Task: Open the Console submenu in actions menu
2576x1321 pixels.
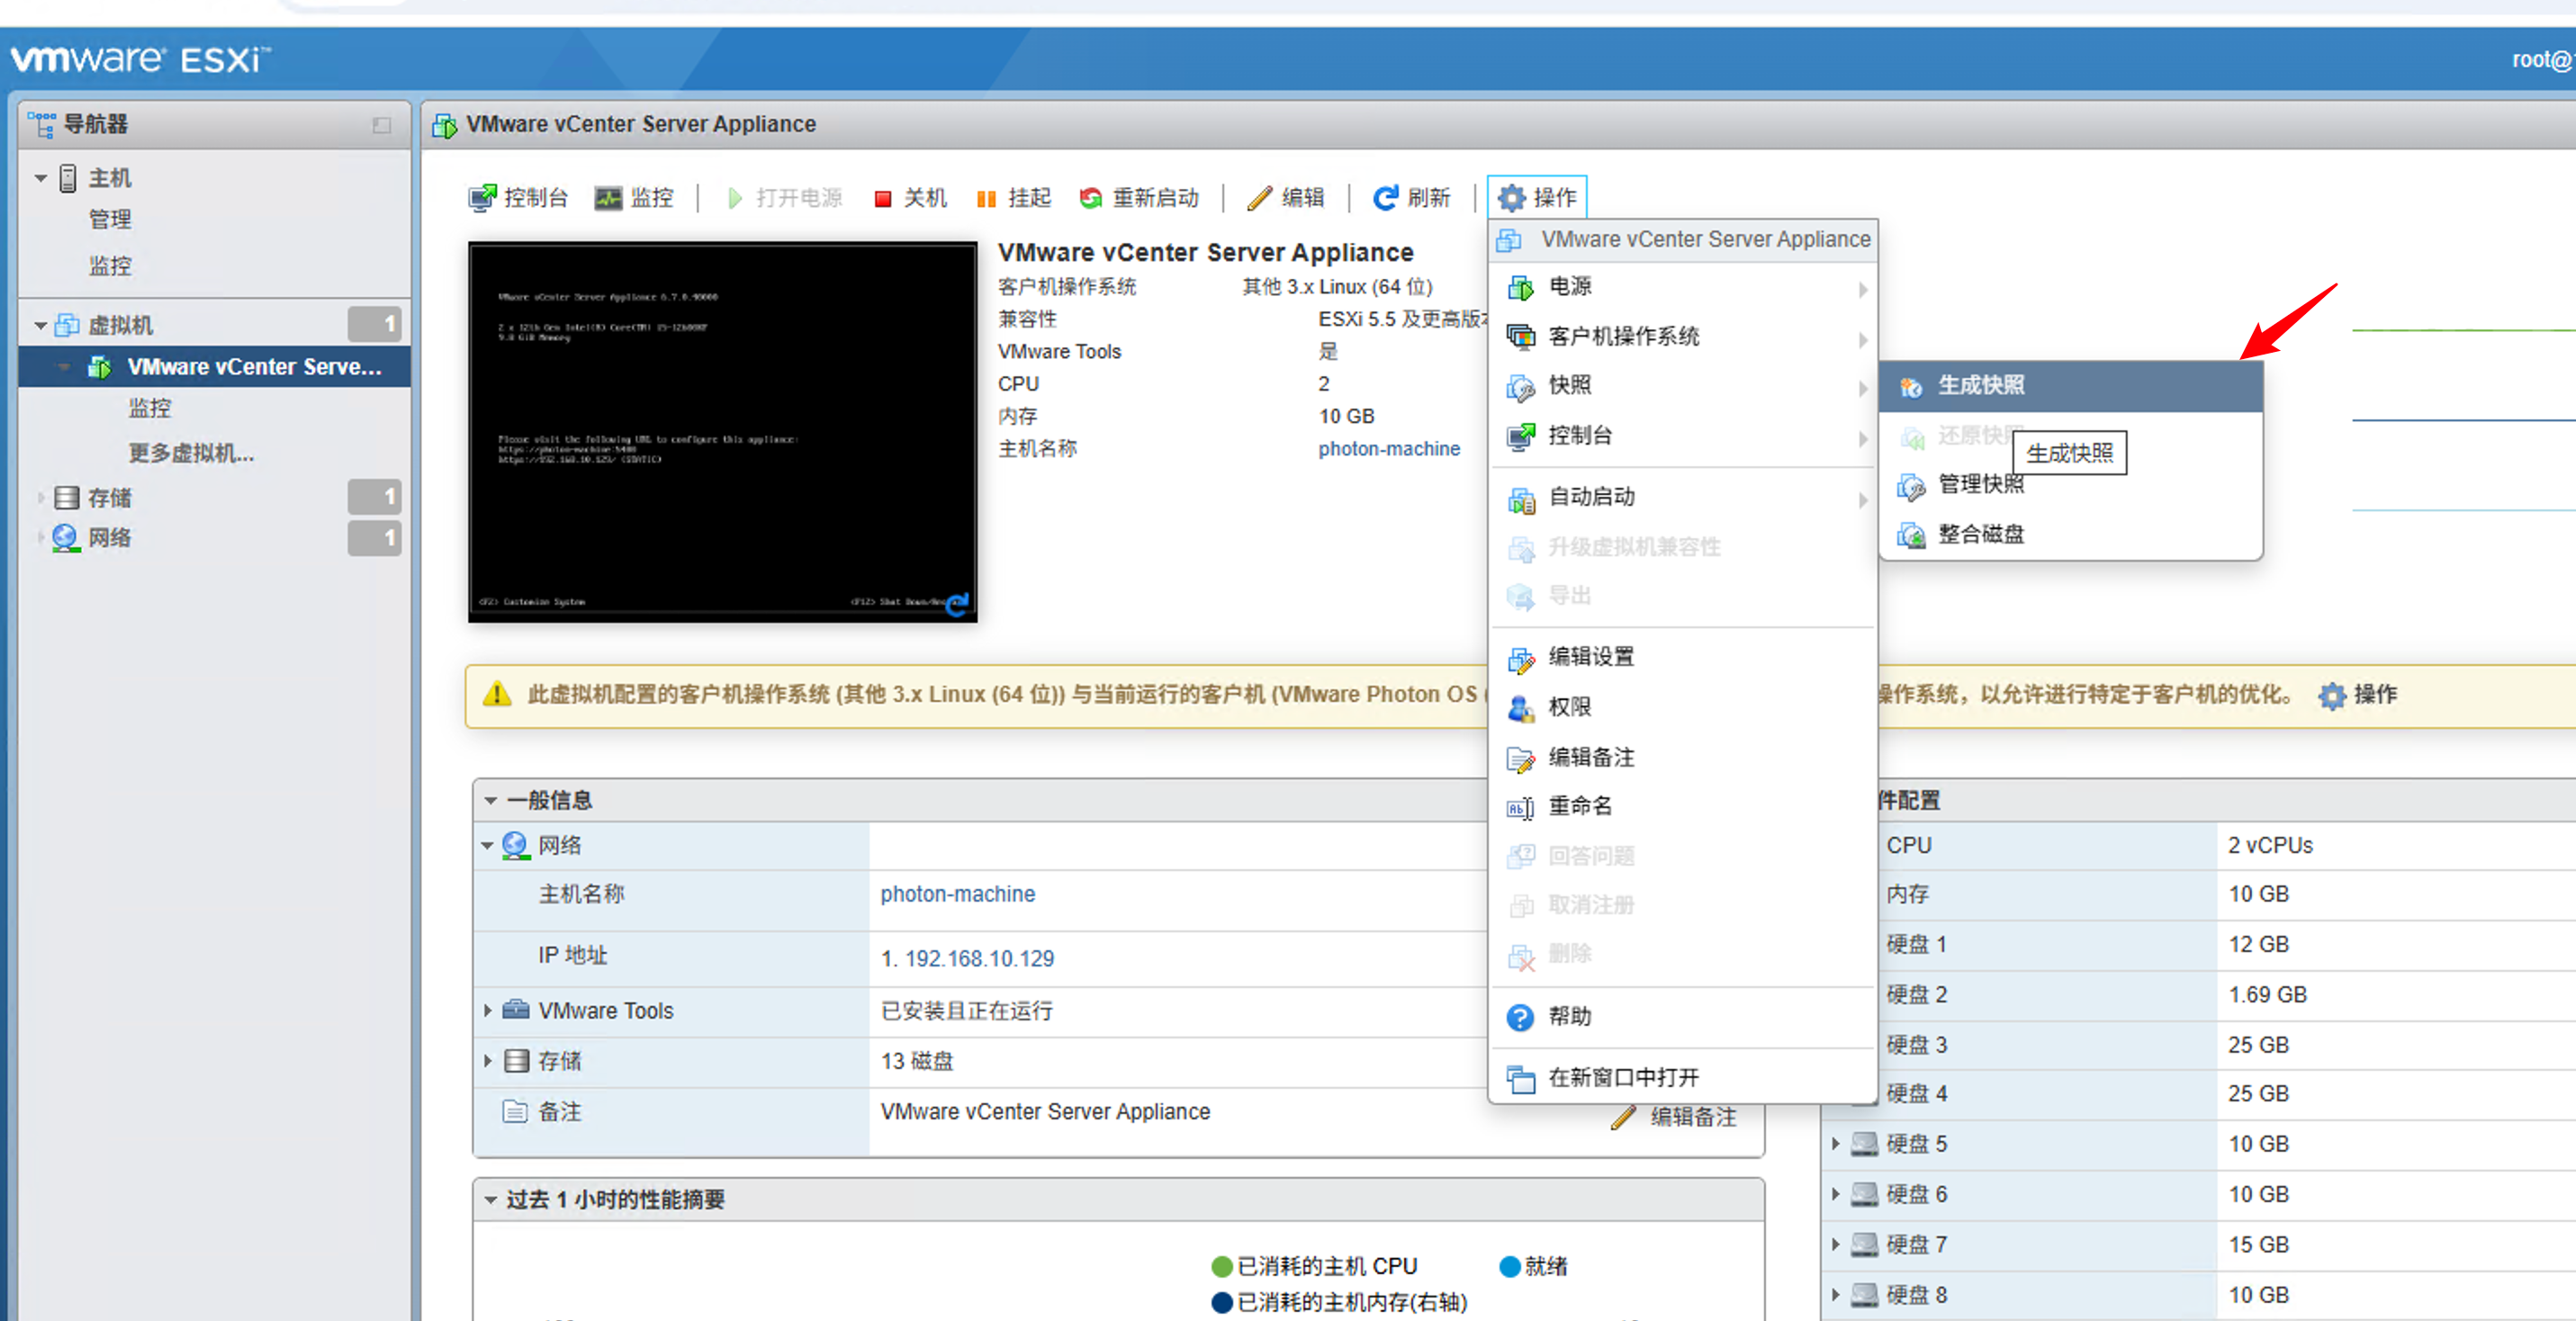Action: (x=1683, y=436)
